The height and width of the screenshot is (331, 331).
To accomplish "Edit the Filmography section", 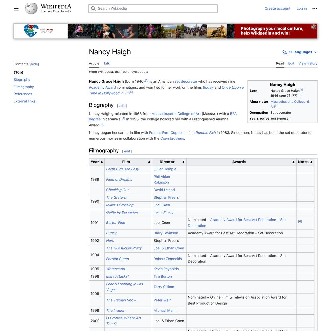I will pyautogui.click(x=127, y=151).
